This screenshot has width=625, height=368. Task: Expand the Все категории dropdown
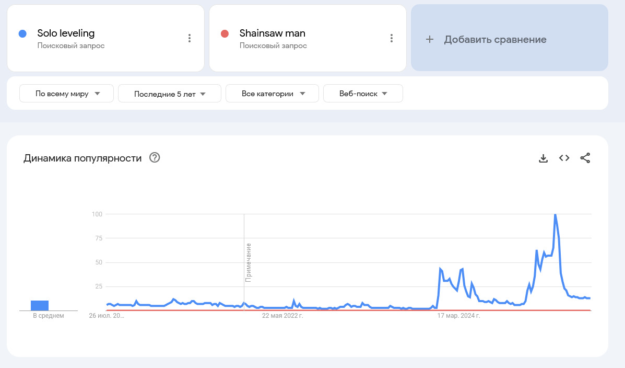272,94
